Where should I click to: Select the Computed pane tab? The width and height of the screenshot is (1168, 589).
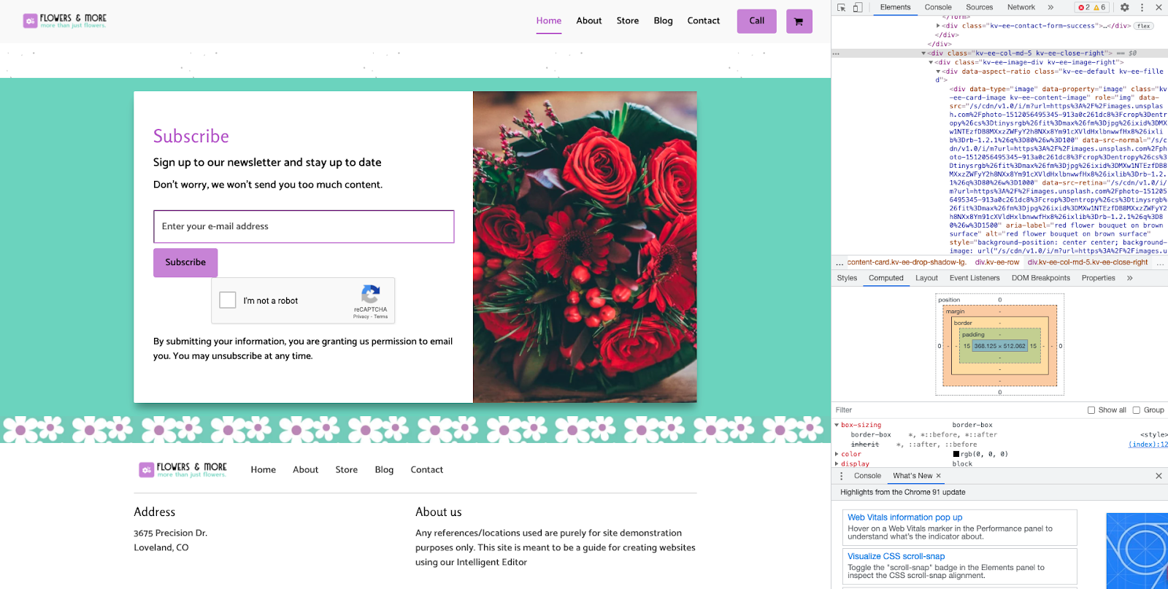pos(886,278)
